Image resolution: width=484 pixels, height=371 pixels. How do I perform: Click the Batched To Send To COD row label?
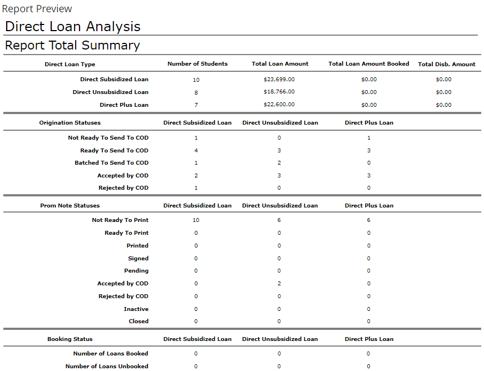coord(111,163)
